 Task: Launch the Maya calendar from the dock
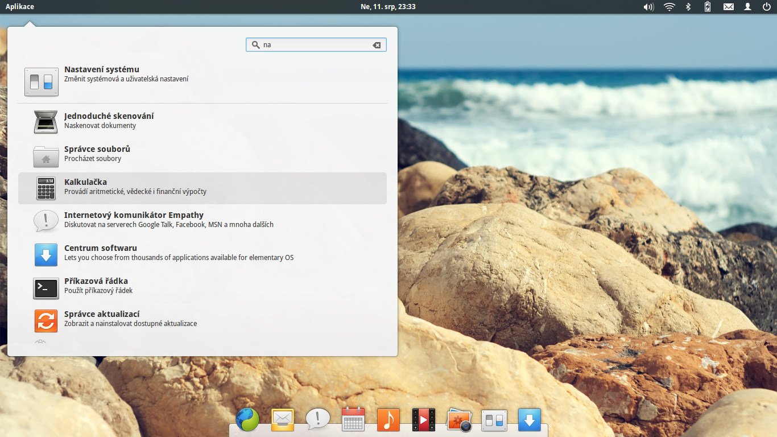pos(353,419)
